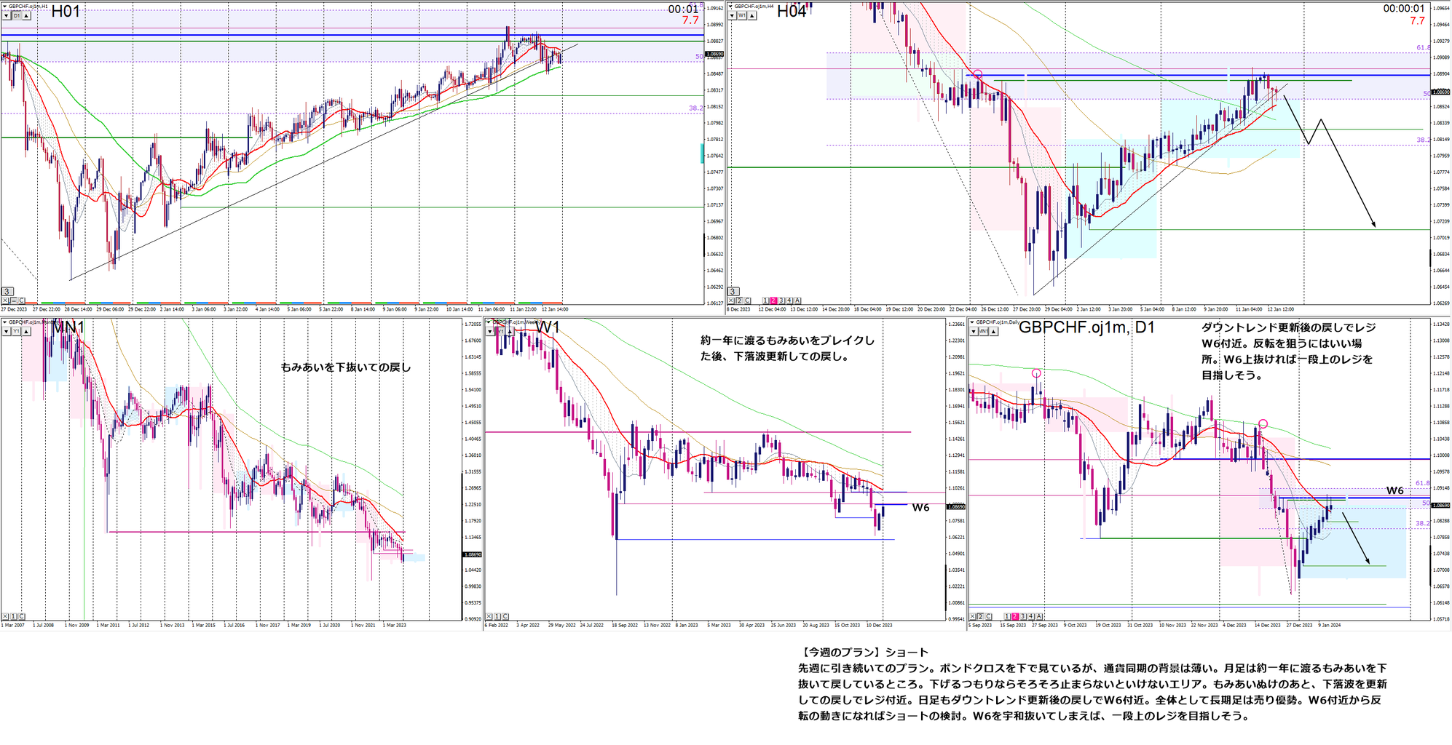
Task: Click the 1.08690 price tag on the H01 chart axis
Action: pyautogui.click(x=714, y=54)
